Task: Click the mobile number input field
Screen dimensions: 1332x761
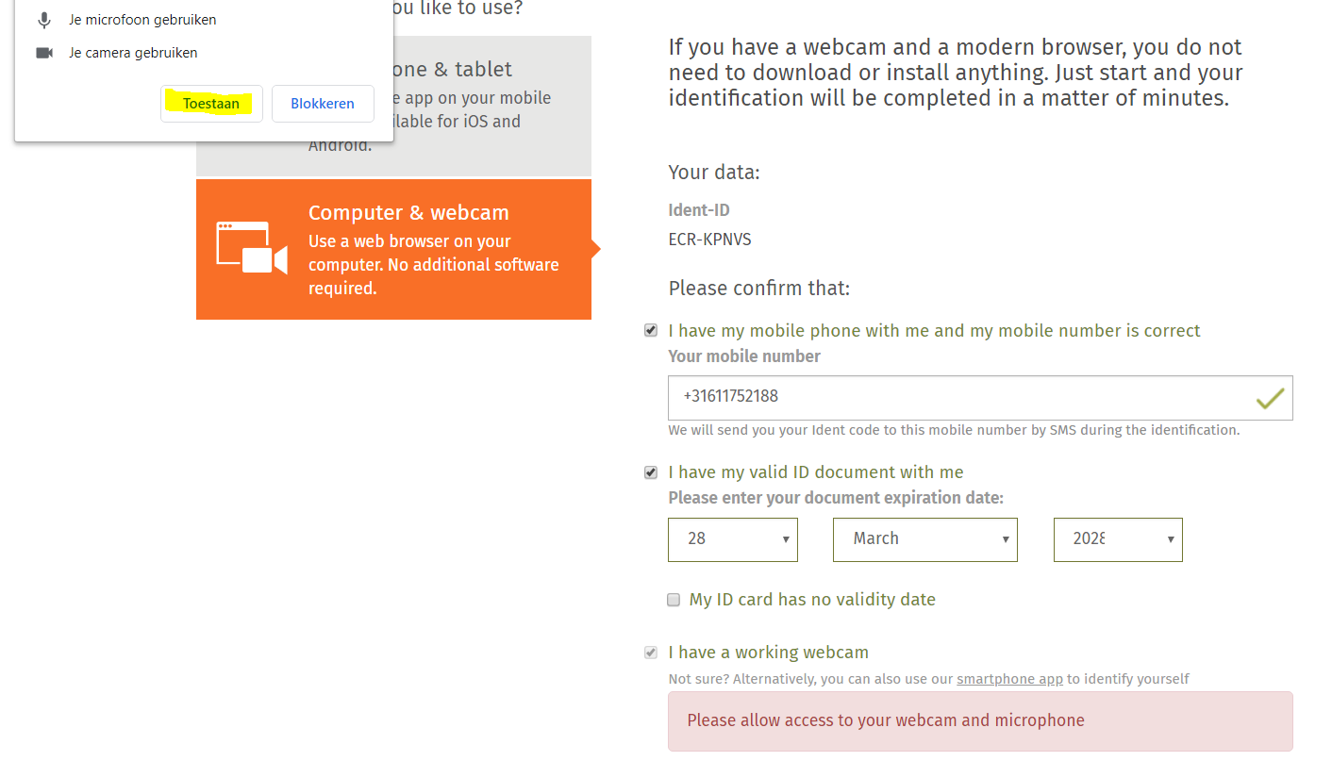Action: click(x=980, y=398)
